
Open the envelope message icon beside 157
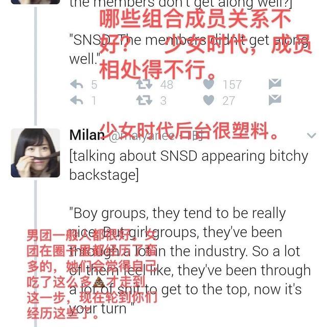(275, 84)
